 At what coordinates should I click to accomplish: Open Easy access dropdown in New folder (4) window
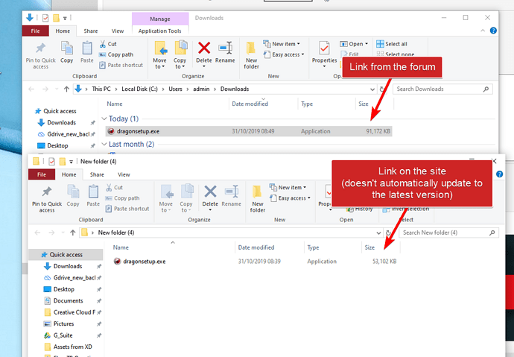(290, 198)
